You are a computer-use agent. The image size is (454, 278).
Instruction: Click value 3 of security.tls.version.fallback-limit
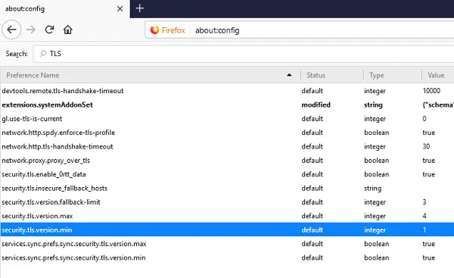coord(424,202)
